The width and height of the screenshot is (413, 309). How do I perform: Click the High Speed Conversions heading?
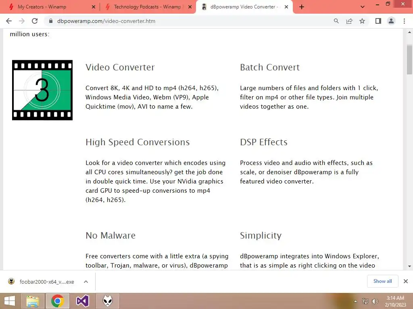pos(138,142)
